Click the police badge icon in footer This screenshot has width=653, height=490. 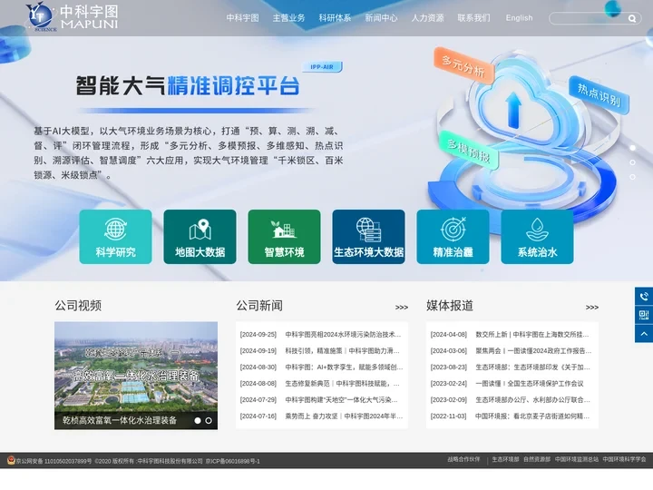[x=11, y=460]
